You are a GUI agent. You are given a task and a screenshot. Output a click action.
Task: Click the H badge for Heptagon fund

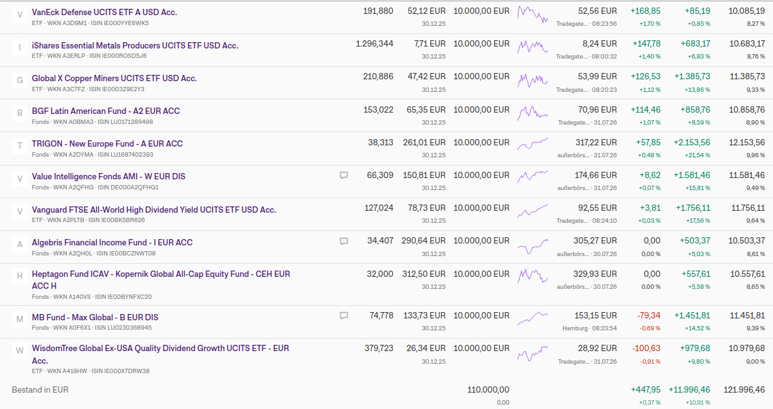(x=20, y=276)
